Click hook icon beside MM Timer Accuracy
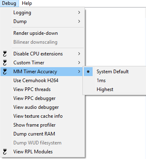Image resolution: width=146 pixels, height=159 pixels. click(x=5, y=72)
